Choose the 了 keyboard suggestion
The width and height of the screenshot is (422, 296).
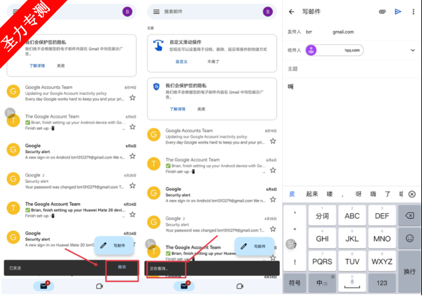tap(388, 194)
